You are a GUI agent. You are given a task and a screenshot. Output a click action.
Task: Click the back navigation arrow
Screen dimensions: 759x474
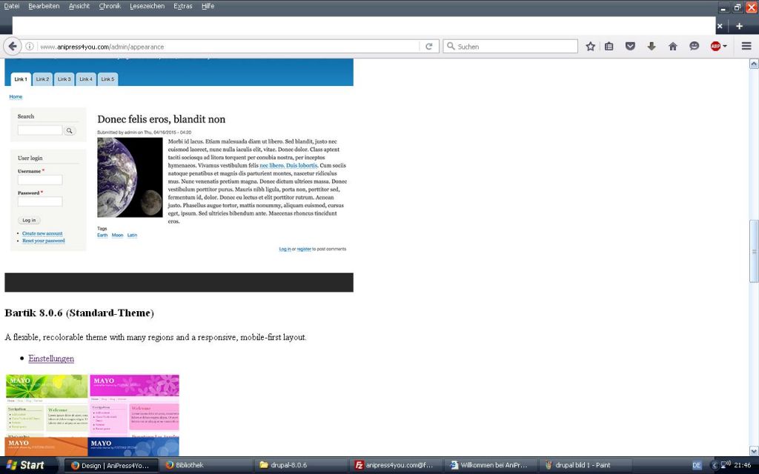(x=13, y=46)
